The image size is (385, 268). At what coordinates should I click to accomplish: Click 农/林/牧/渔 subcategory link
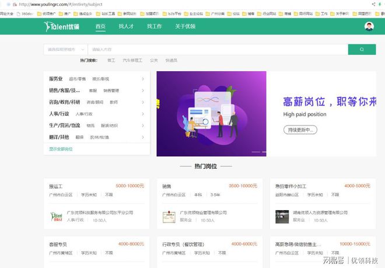click(99, 137)
